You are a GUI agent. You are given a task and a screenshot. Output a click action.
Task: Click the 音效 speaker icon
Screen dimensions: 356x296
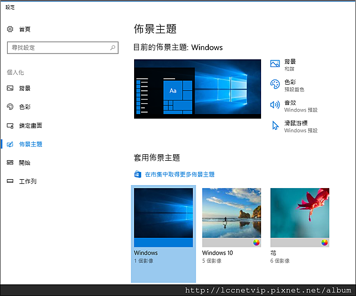pyautogui.click(x=275, y=104)
